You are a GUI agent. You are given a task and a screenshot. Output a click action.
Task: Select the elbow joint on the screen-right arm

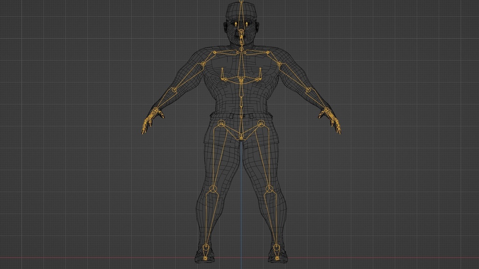click(x=308, y=90)
